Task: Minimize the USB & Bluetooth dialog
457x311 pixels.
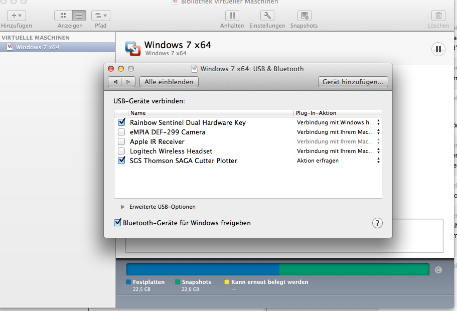Action: tap(121, 69)
